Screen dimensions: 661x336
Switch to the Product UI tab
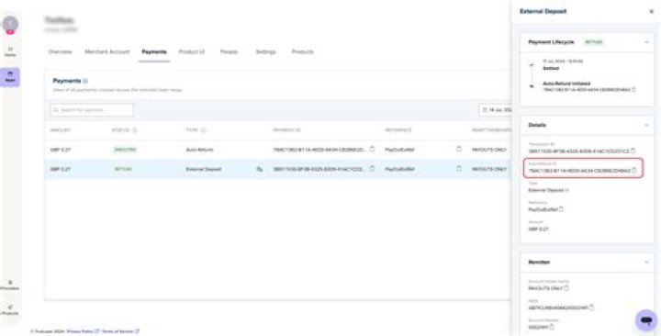[191, 51]
